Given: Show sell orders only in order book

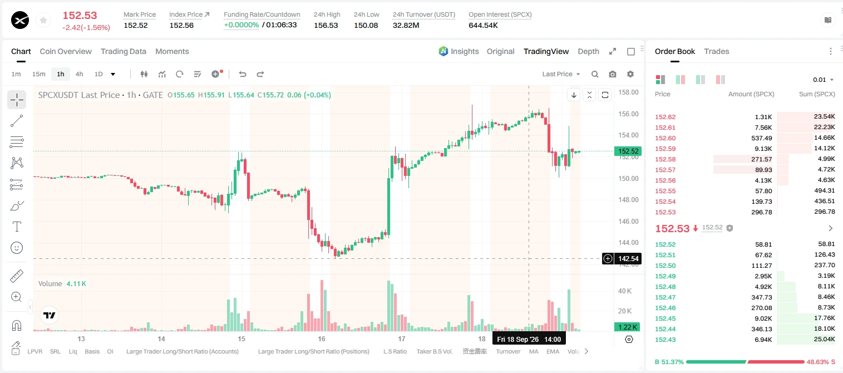Looking at the screenshot, I should pos(721,80).
